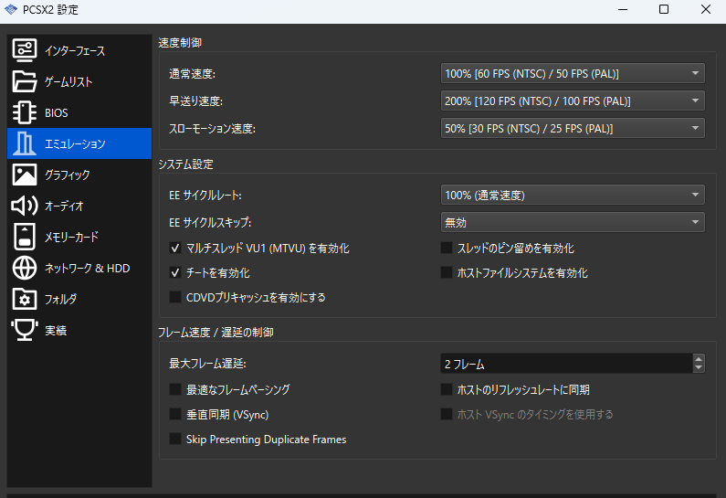Screen dimensions: 726x498
Task: Select the BIOS chip icon
Action: (x=25, y=112)
